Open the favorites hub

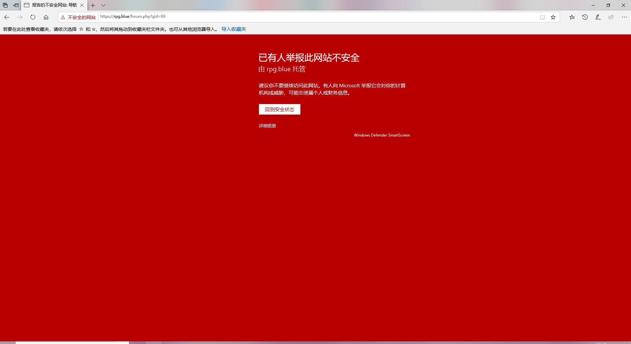coord(572,17)
